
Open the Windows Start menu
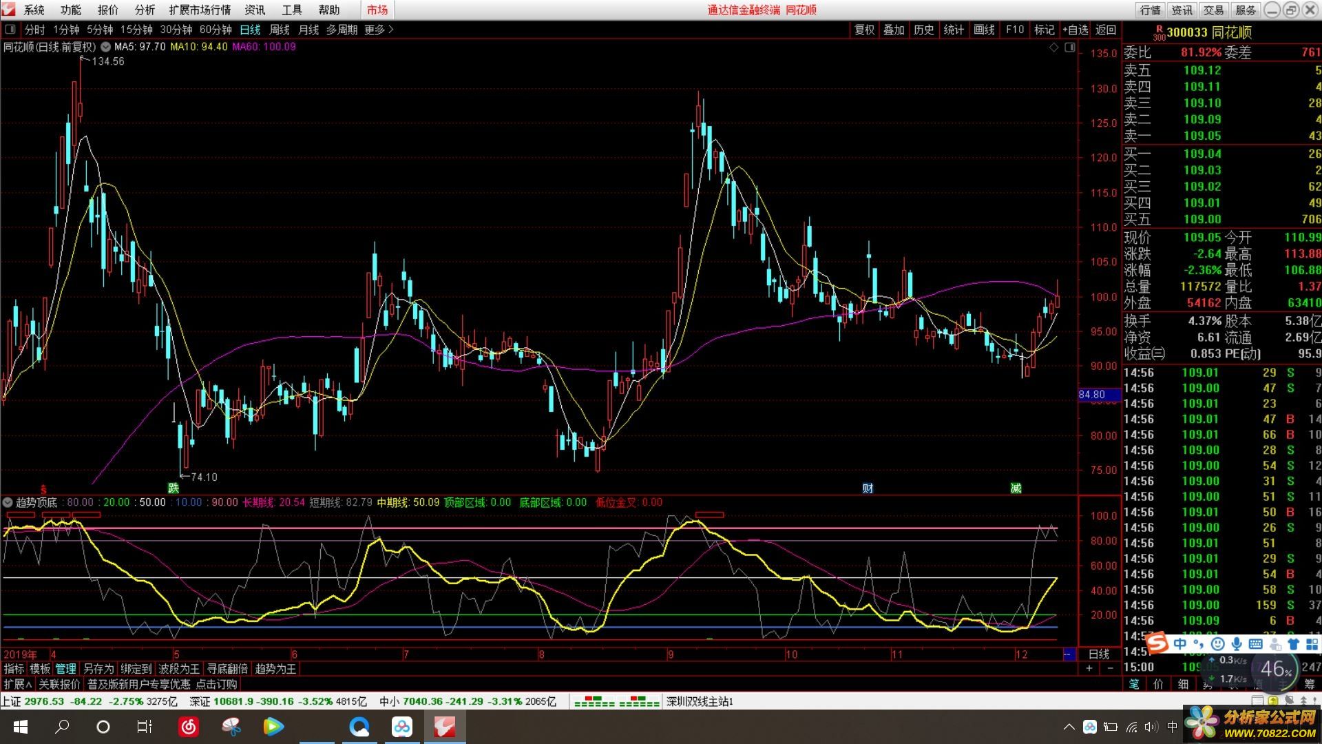point(20,727)
